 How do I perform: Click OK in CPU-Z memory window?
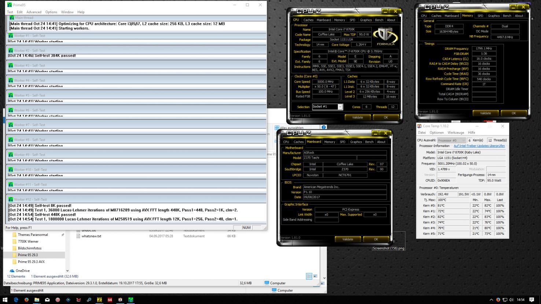(514, 113)
